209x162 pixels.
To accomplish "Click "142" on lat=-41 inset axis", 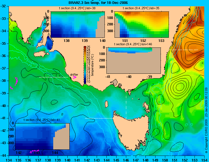I will [x=19, y=153].
